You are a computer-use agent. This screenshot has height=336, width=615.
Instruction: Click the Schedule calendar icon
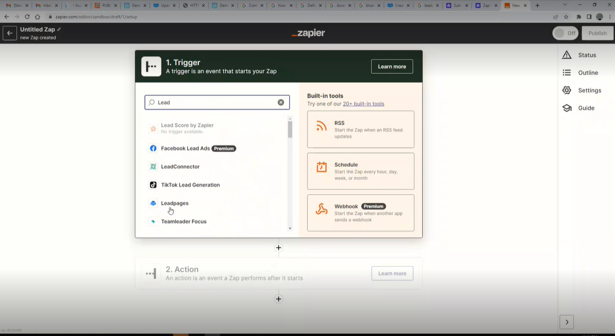point(322,167)
